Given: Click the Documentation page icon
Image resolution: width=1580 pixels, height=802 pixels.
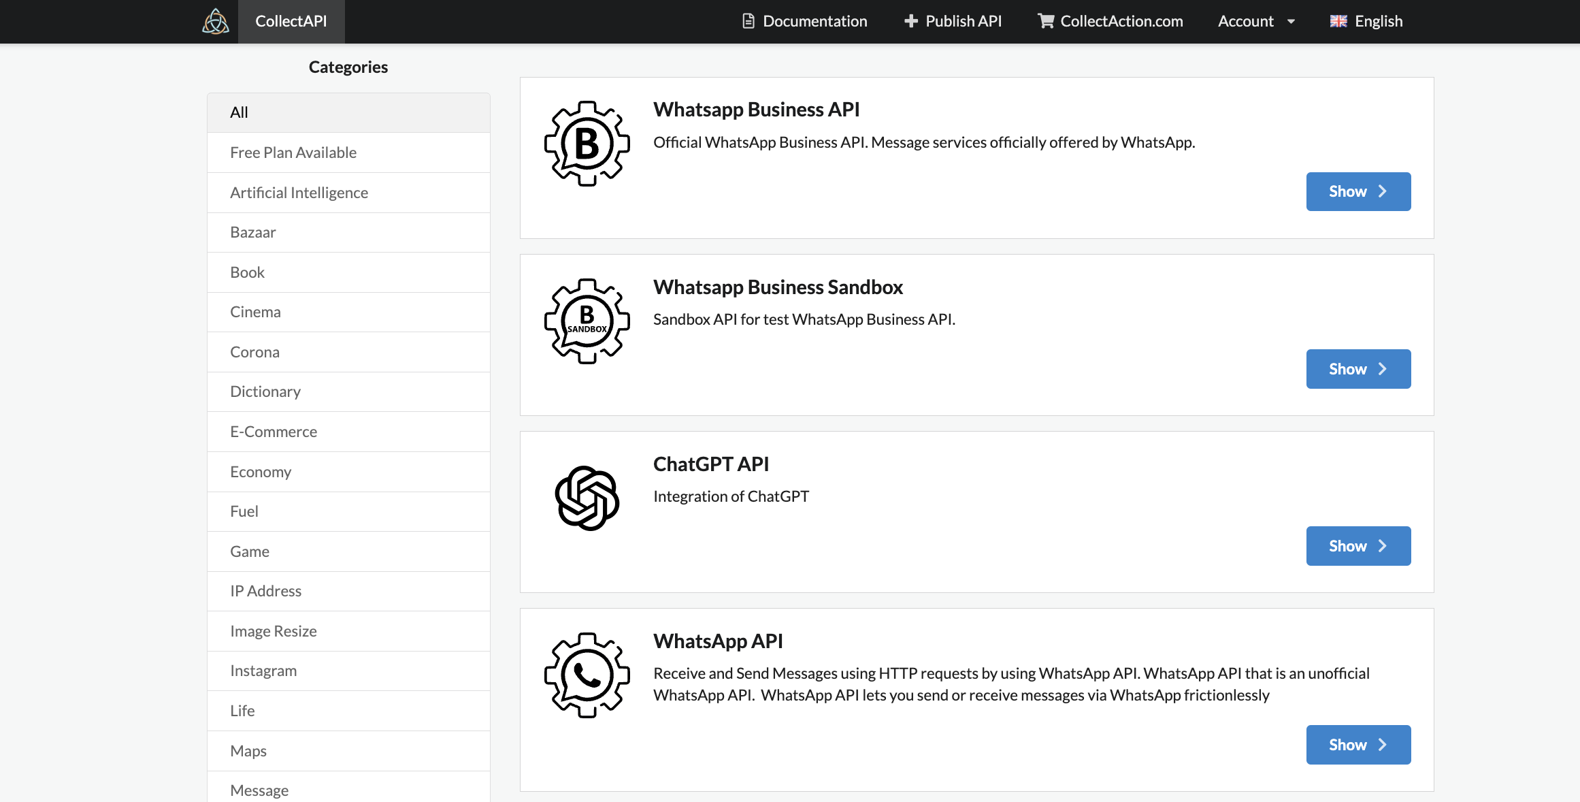Looking at the screenshot, I should [748, 21].
